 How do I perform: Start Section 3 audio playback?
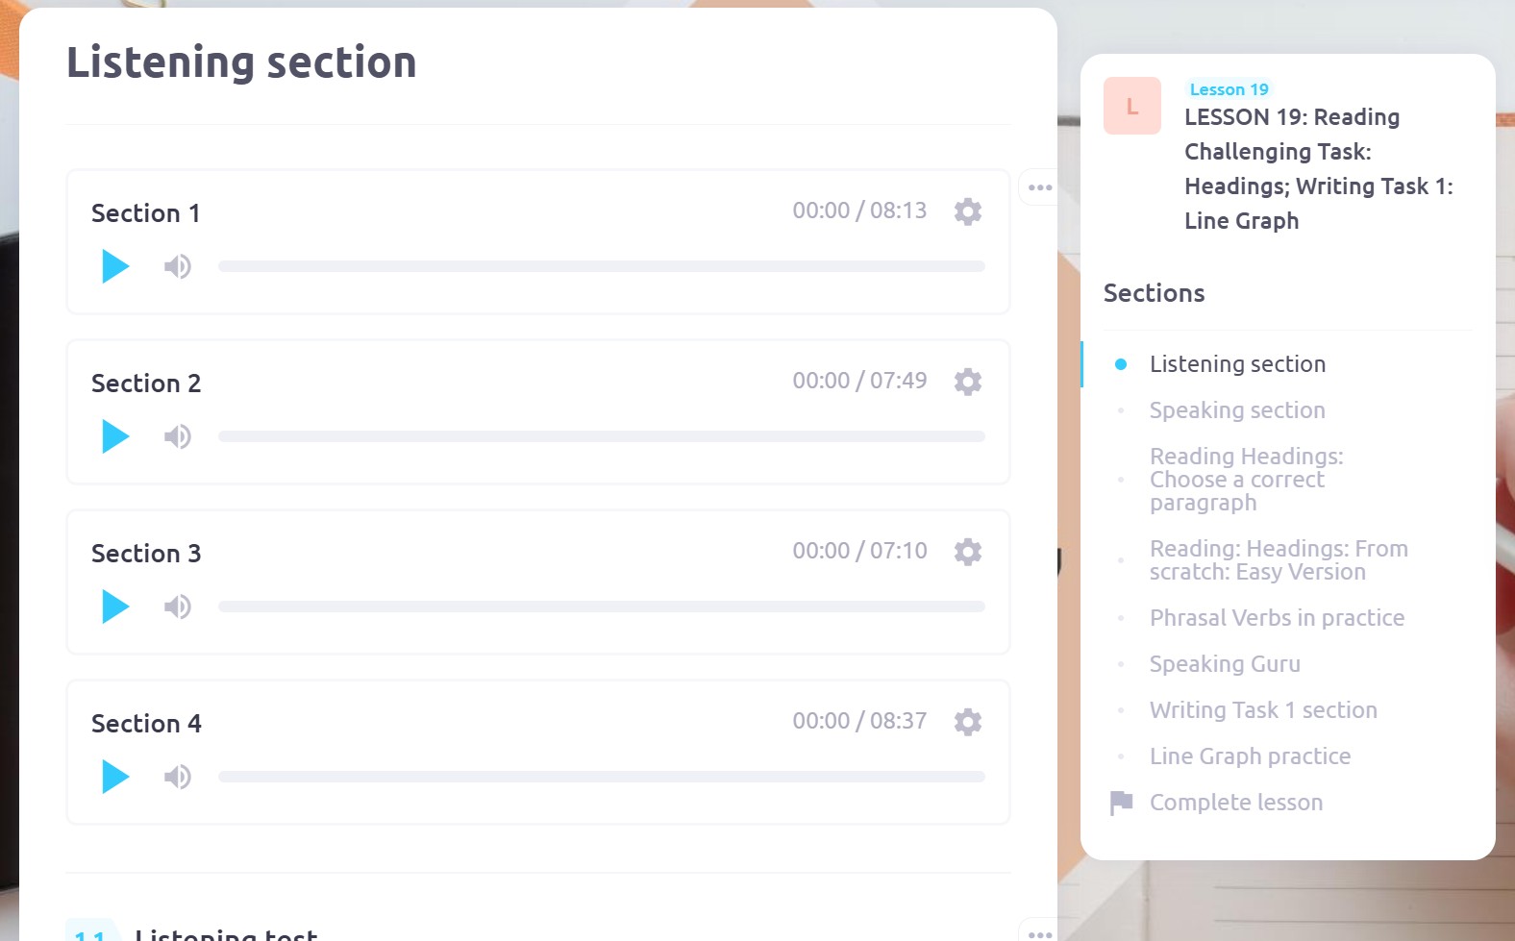115,607
